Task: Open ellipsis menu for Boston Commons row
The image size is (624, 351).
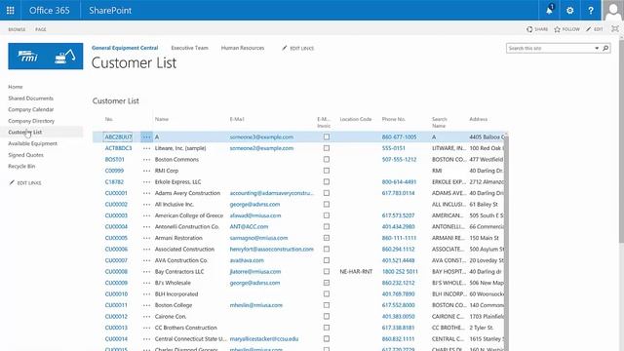Action: pyautogui.click(x=146, y=159)
